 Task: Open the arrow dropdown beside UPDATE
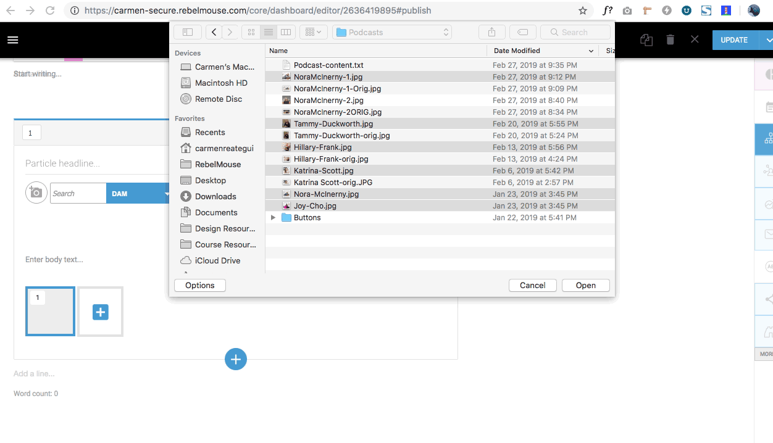pyautogui.click(x=768, y=40)
